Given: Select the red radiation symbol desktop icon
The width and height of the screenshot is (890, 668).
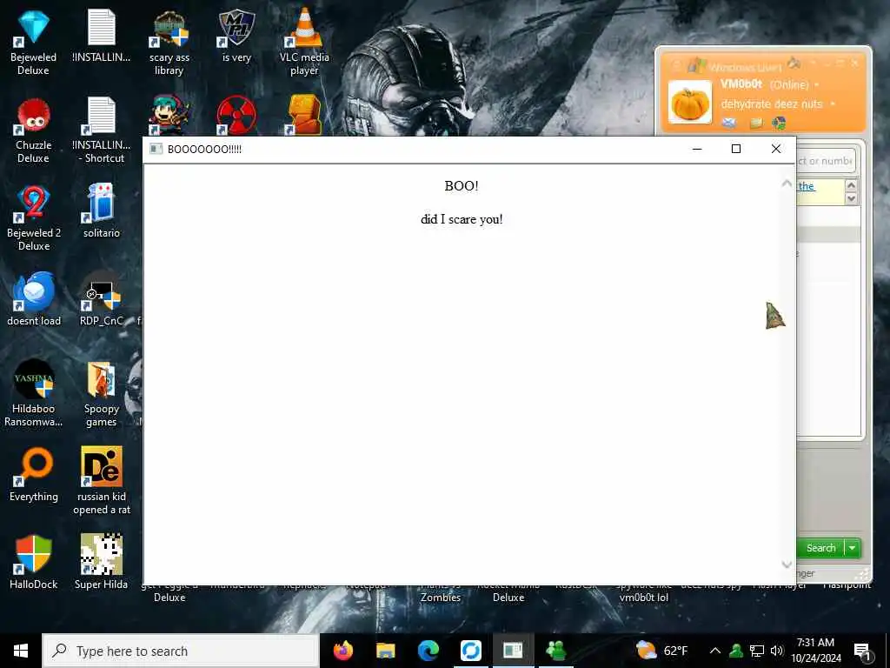Looking at the screenshot, I should 236,116.
